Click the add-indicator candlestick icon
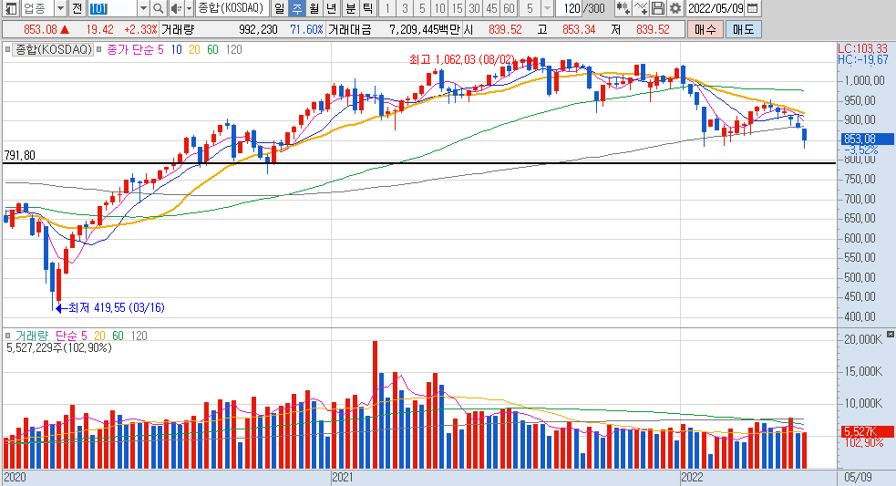This screenshot has height=486, width=896. [623, 8]
